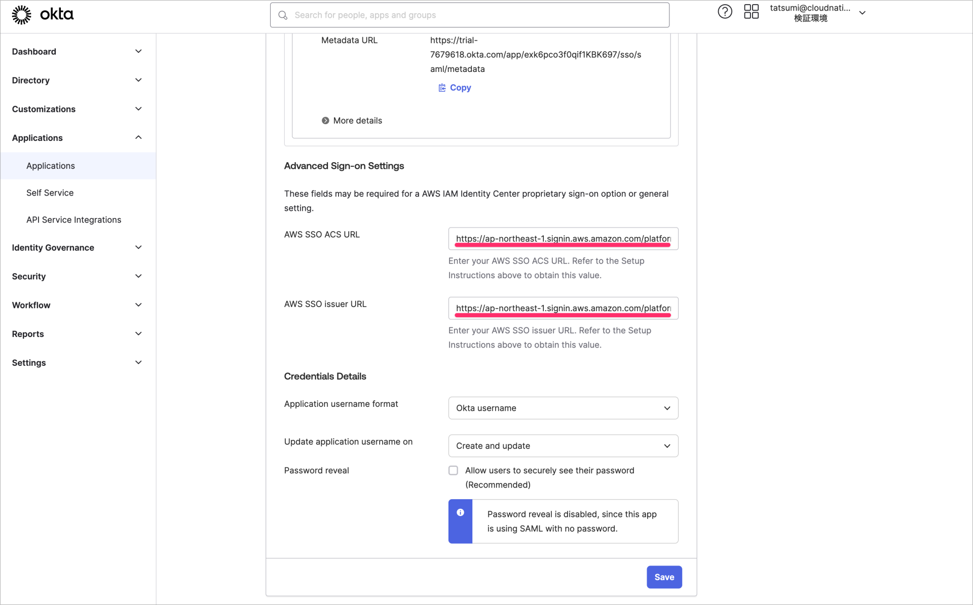Click the AWS SSO ACS URL input field
This screenshot has width=973, height=605.
coord(563,238)
